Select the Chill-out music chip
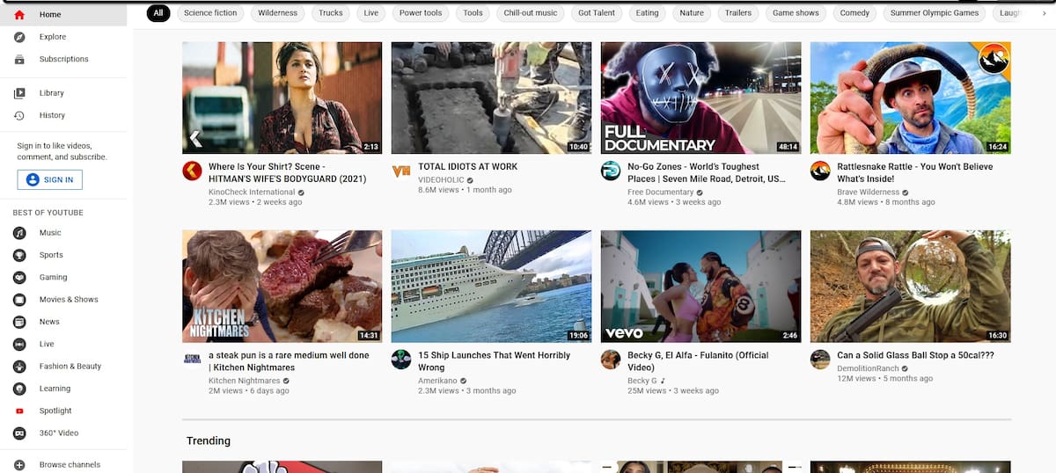The height and width of the screenshot is (473, 1056). tap(531, 13)
